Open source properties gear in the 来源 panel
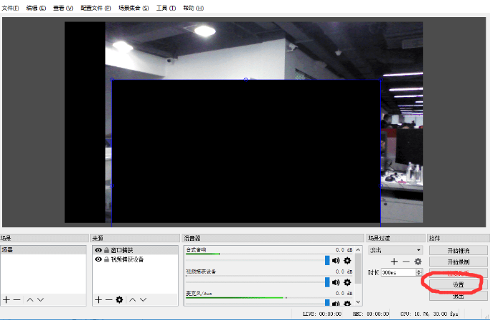This screenshot has height=320, width=490. 119,300
